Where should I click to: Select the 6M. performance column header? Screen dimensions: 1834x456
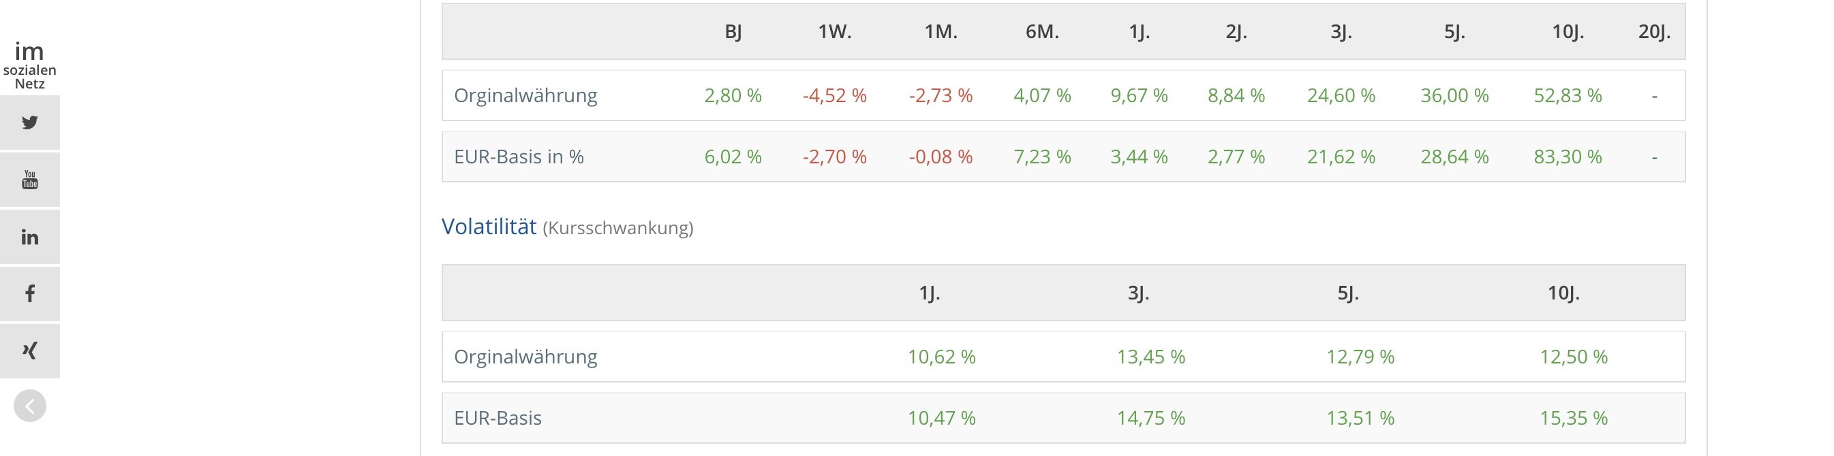pos(1041,32)
